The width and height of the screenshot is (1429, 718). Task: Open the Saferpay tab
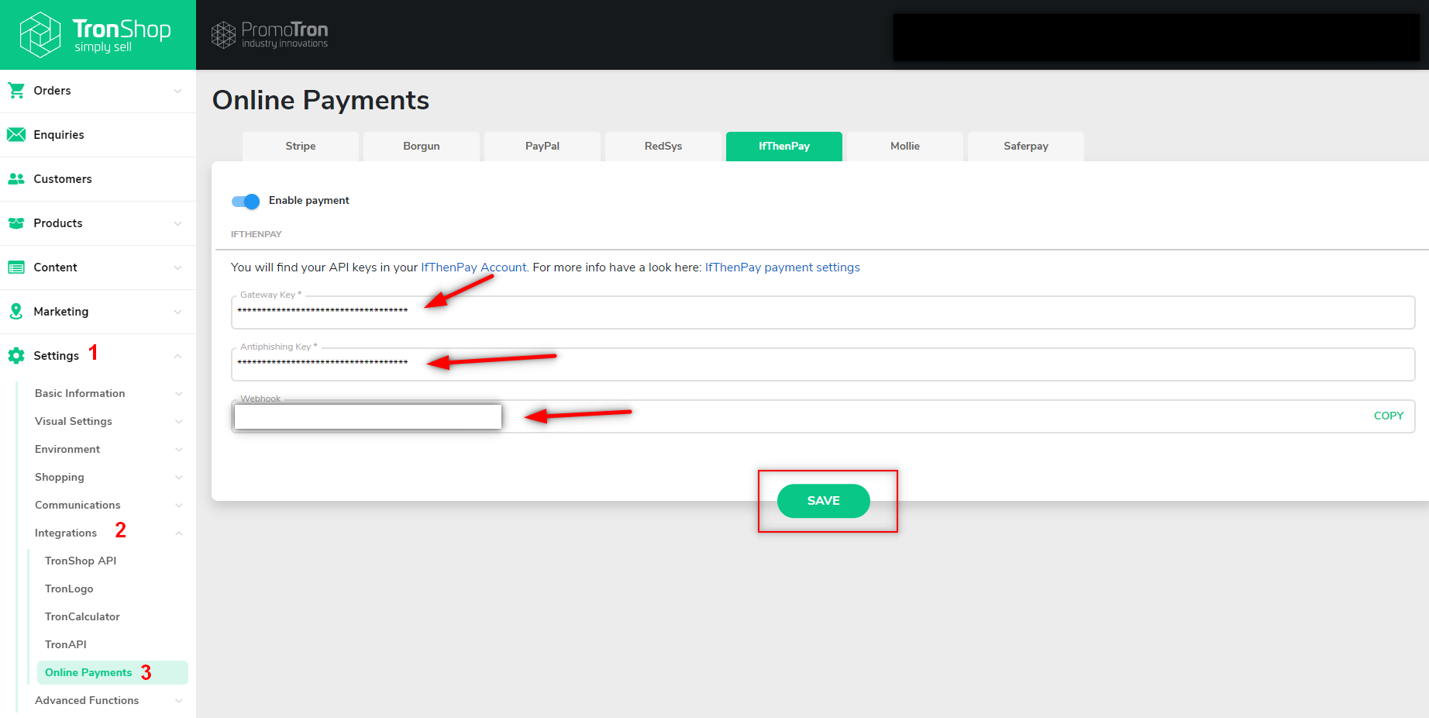[1026, 147]
